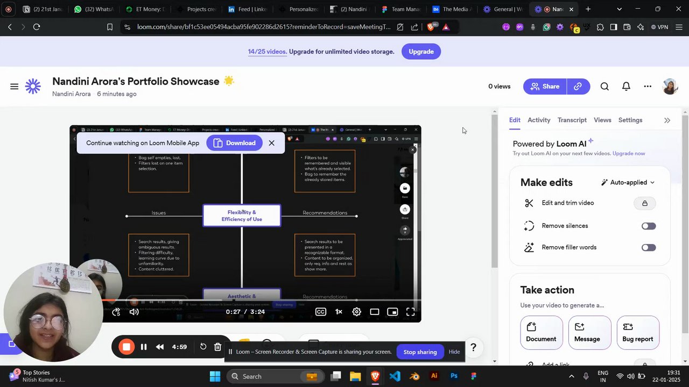Follow the Upgrade now link
689x387 pixels.
coord(629,154)
